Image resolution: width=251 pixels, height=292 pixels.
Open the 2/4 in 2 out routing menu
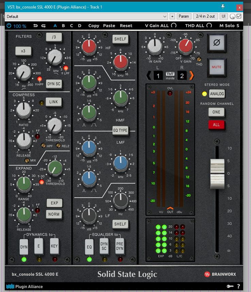click(205, 16)
